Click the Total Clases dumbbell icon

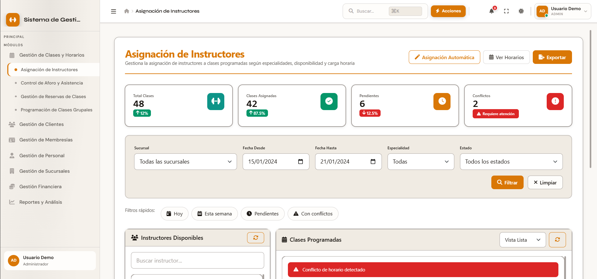pyautogui.click(x=216, y=101)
